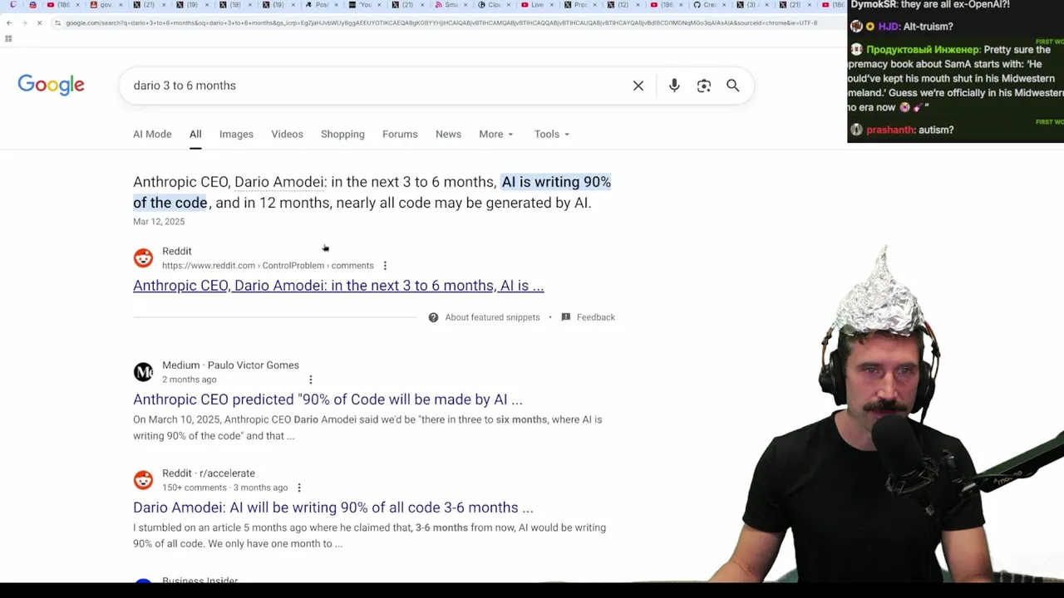Viewport: 1064px width, 598px height.
Task: Click the Google logo
Action: click(51, 85)
